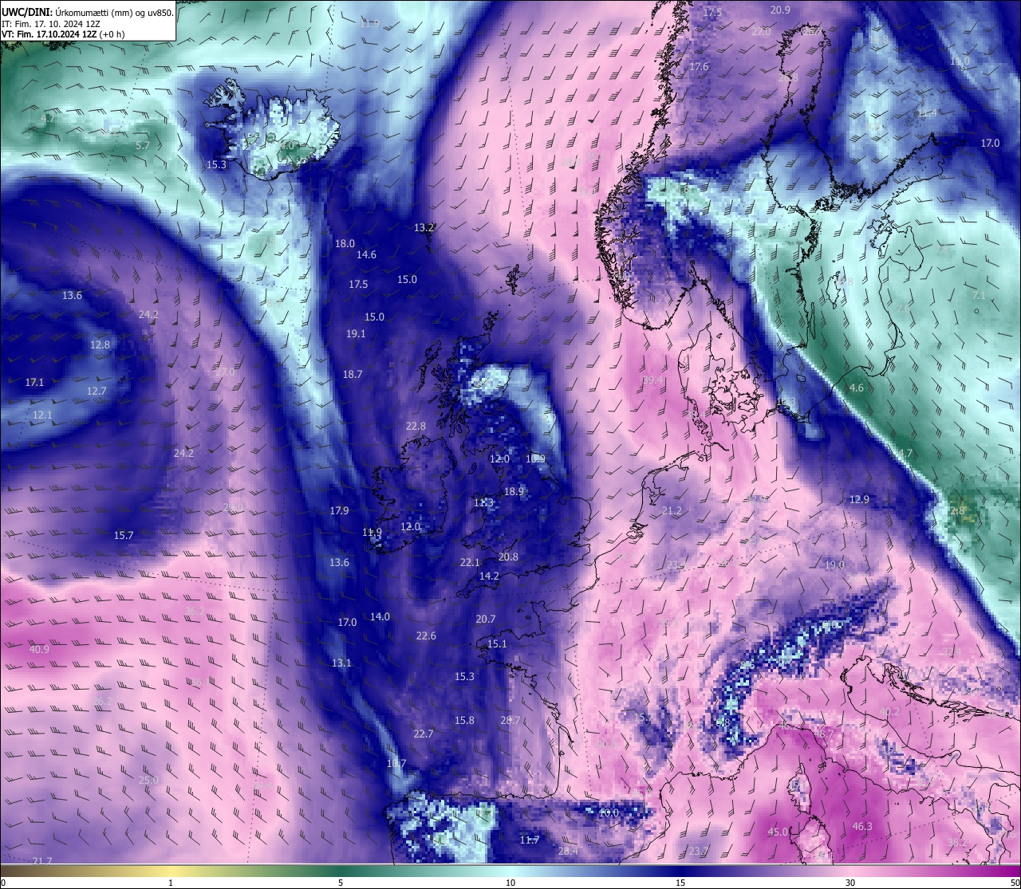Click the 10.7 value label

(396, 764)
